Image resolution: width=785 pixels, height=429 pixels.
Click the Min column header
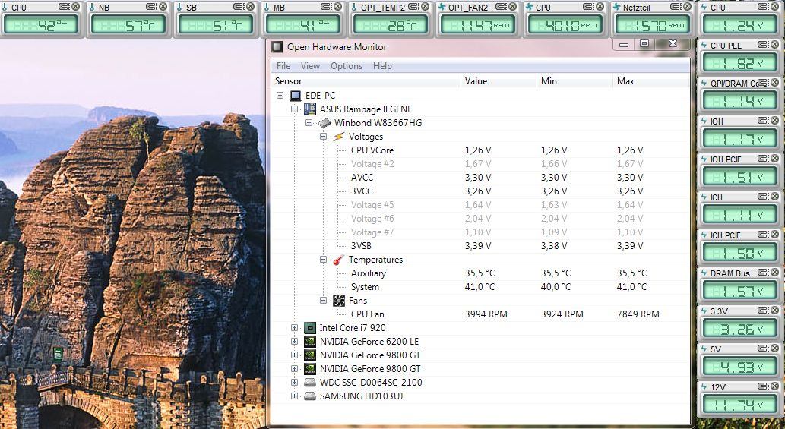coord(575,81)
